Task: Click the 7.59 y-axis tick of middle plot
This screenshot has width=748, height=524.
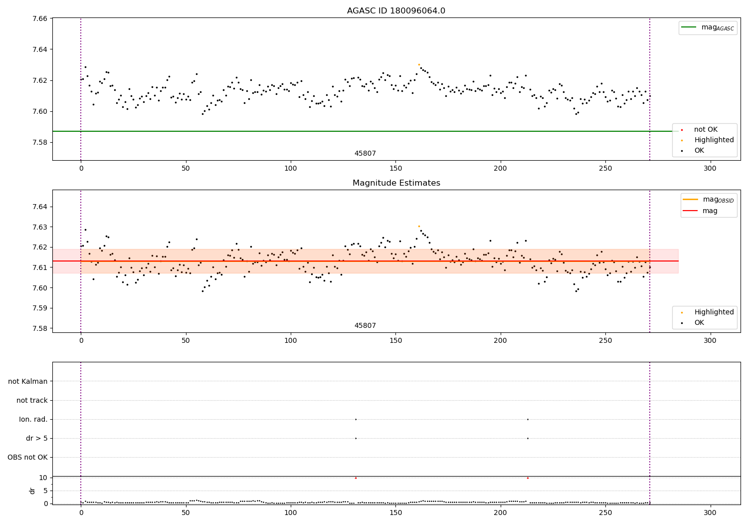Action: pyautogui.click(x=39, y=308)
